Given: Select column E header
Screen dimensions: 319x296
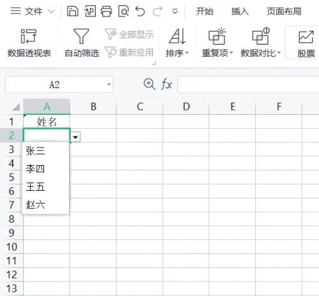Looking at the screenshot, I should coord(232,107).
